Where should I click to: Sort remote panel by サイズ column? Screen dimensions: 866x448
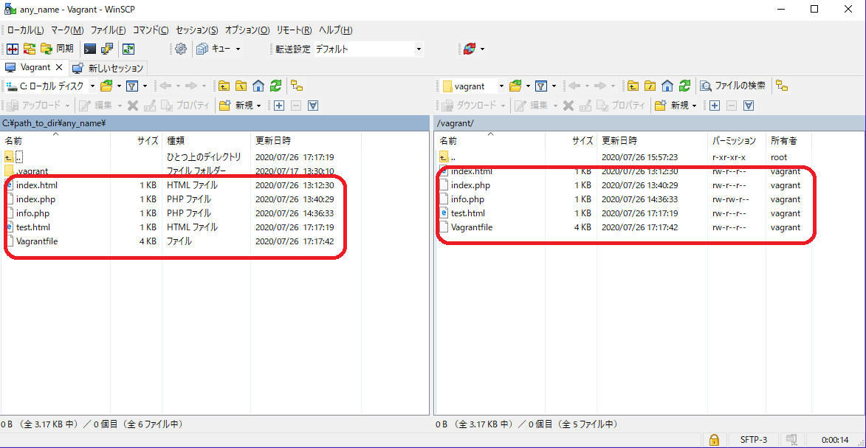571,141
